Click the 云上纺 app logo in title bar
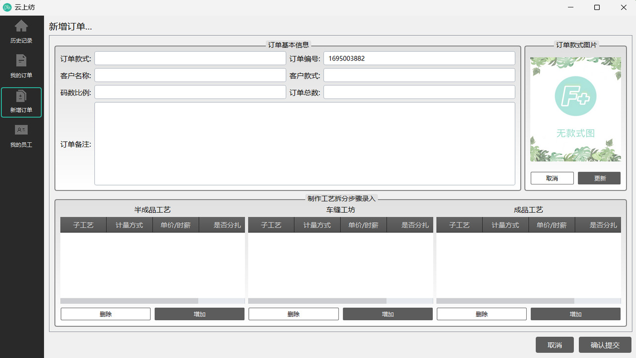Viewport: 636px width, 358px height. [x=7, y=7]
